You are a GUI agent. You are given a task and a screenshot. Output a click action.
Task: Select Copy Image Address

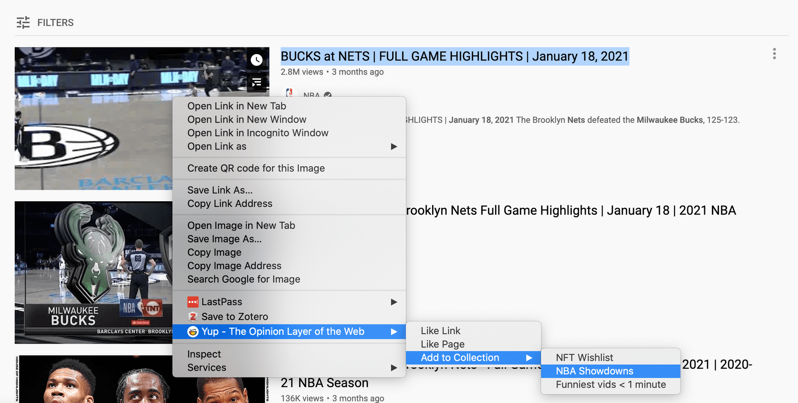[289, 266]
